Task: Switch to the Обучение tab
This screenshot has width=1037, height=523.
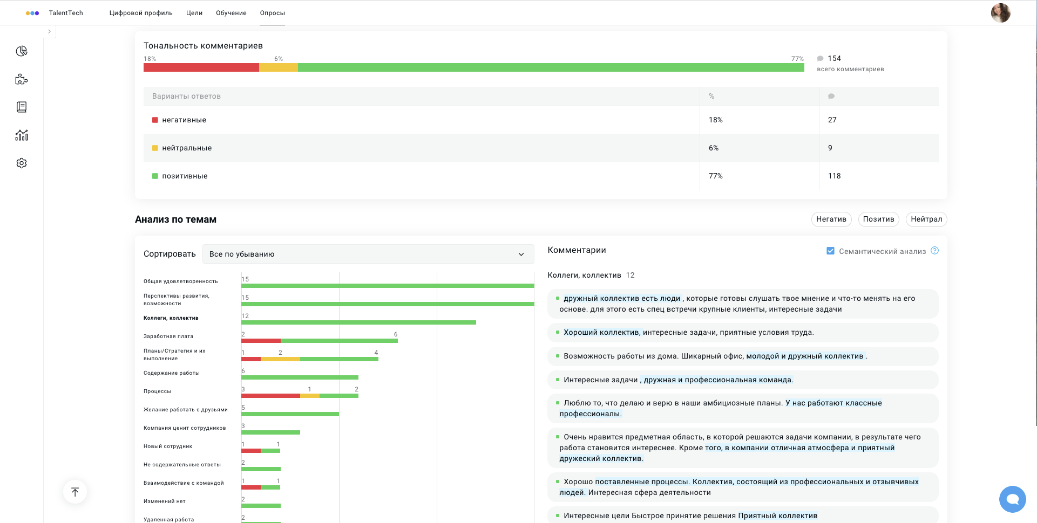Action: point(231,13)
